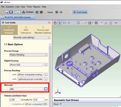Click the 3D plastic housing model
Viewport: 121px width, 107px height.
coord(88,61)
